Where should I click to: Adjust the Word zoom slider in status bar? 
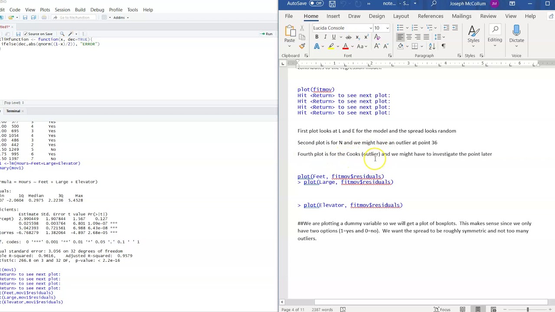[528, 309]
